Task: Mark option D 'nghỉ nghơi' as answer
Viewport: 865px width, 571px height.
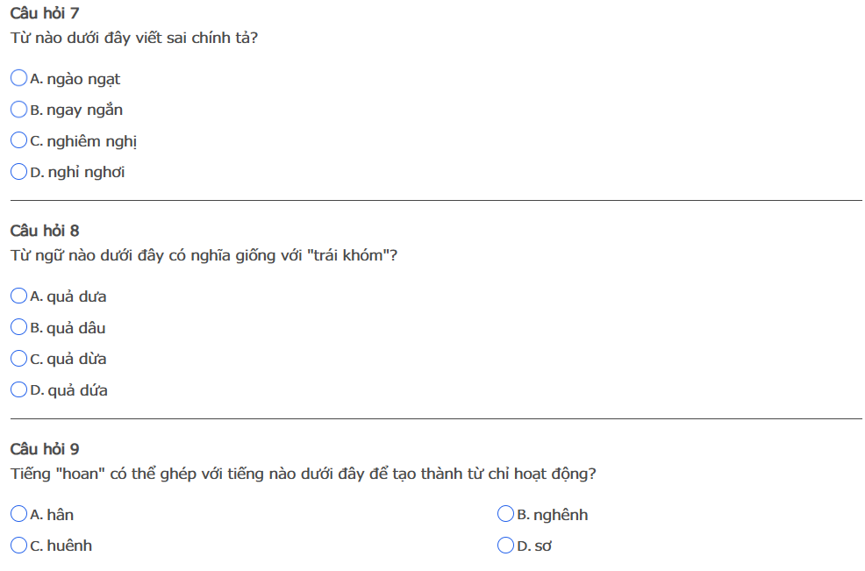Action: point(18,172)
